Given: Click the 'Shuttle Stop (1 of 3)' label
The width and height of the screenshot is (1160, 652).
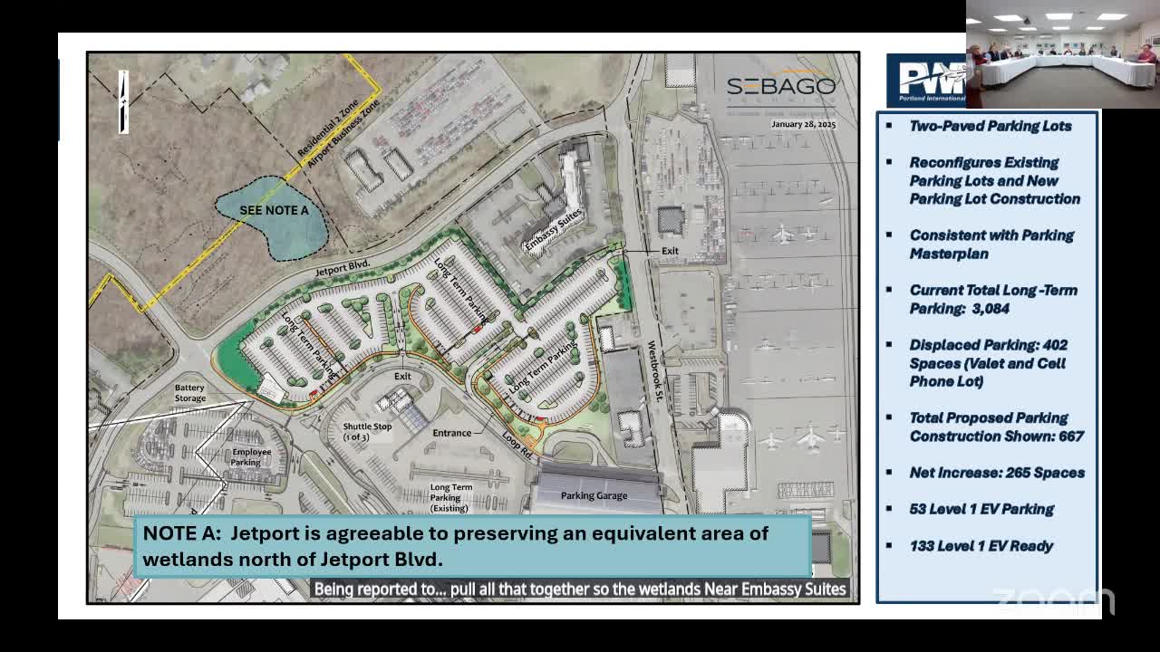Looking at the screenshot, I should (367, 432).
